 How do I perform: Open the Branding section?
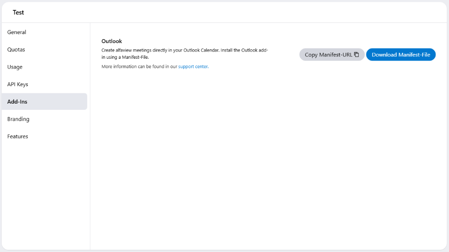44,119
